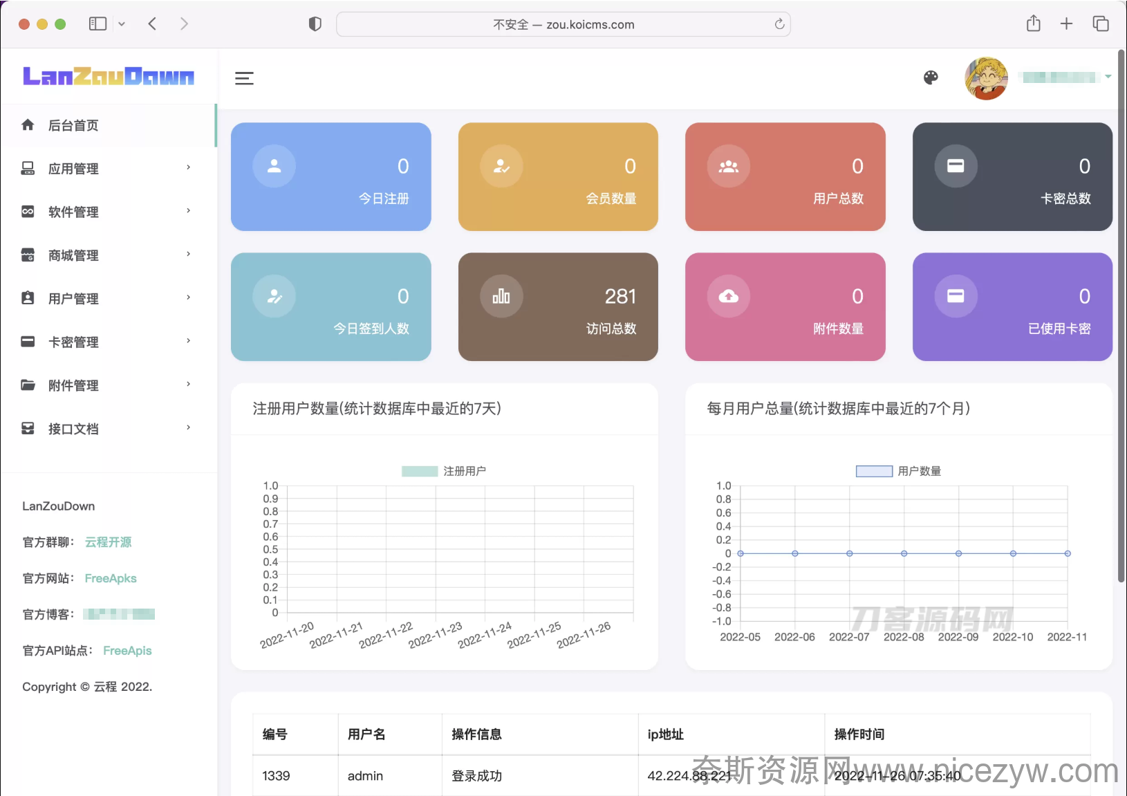Viewport: 1127px width, 796px height.
Task: Expand the 附件管理 menu chevron
Action: click(x=188, y=384)
